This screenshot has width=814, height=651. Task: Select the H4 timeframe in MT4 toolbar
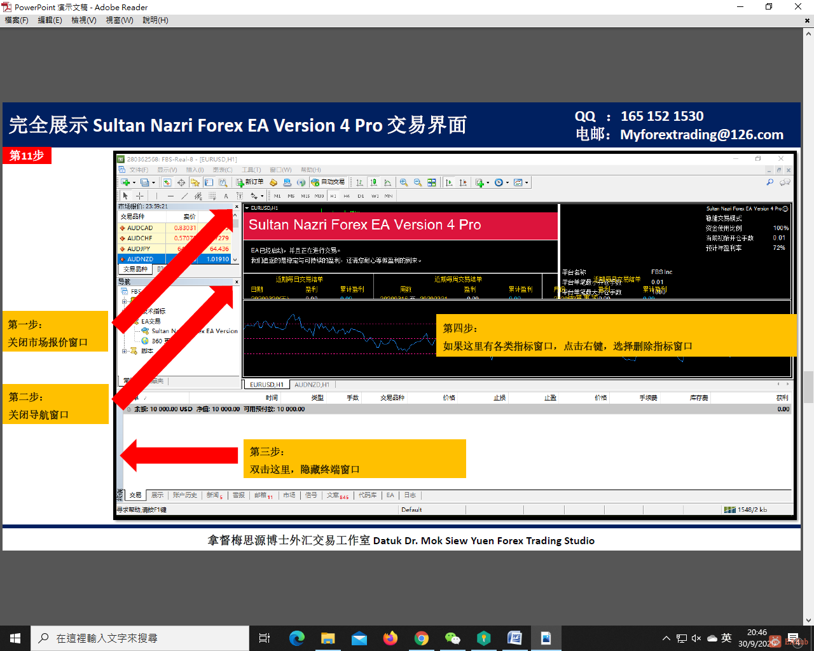click(x=347, y=196)
